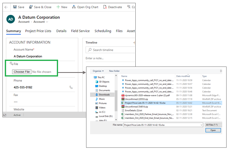The width and height of the screenshot is (229, 151).
Task: Select Local Disk (D:) in tree
Action: 104,116
